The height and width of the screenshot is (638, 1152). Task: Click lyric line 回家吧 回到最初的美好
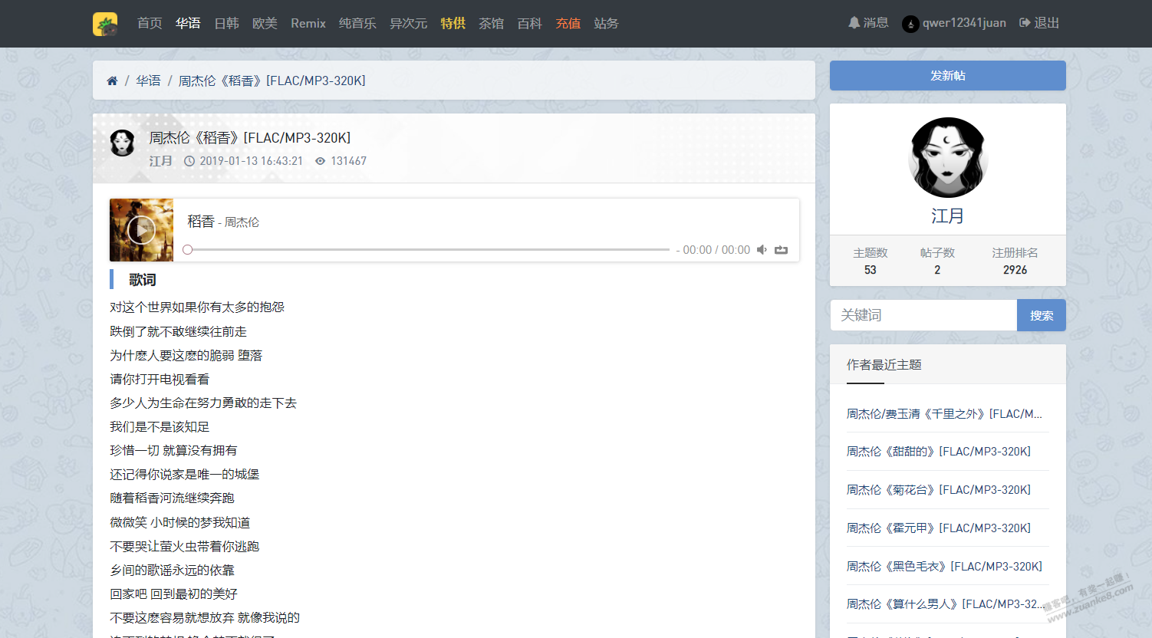[173, 594]
